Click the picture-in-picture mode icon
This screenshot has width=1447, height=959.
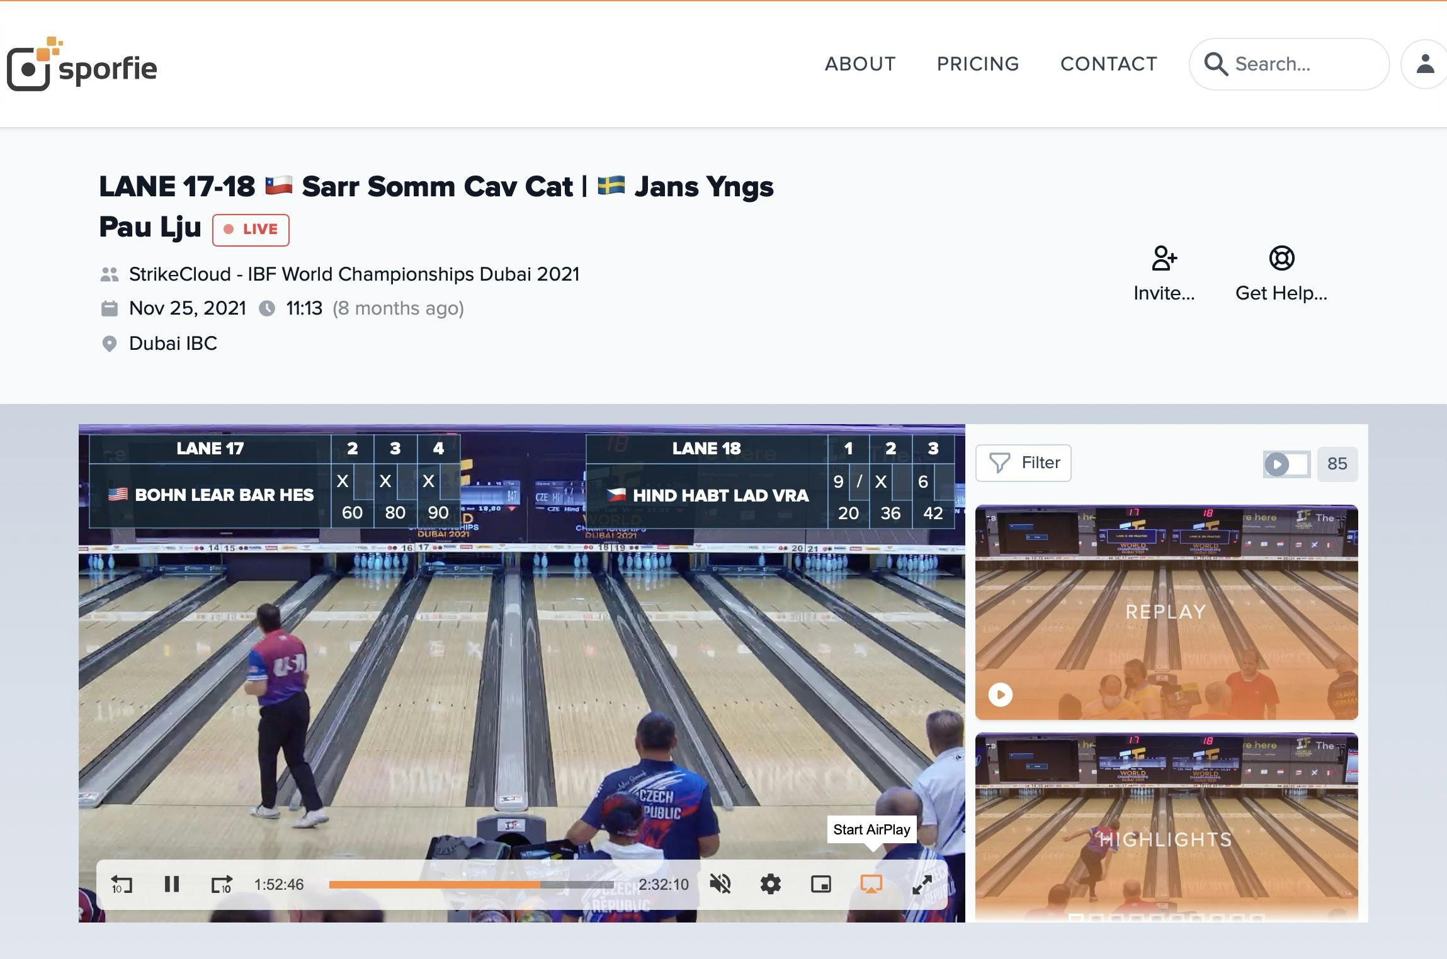pyautogui.click(x=820, y=884)
